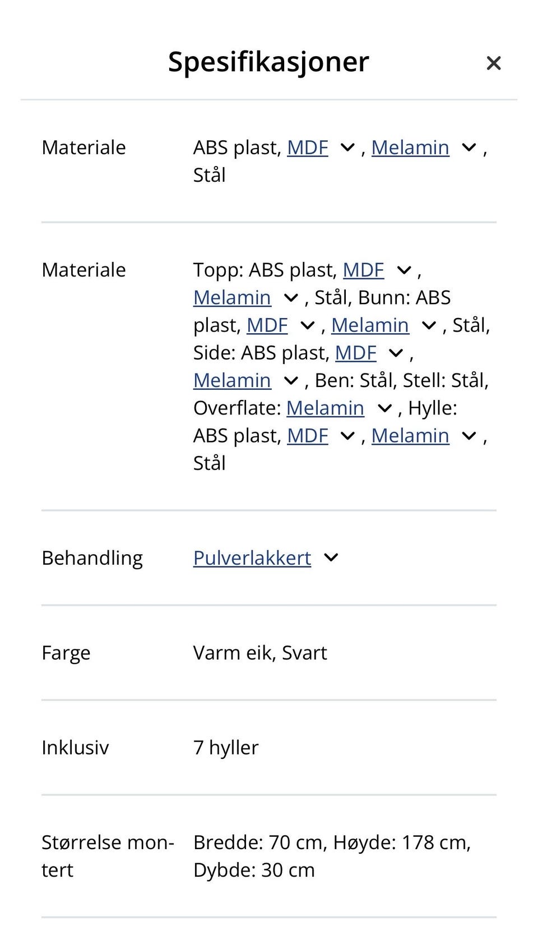Expand chevron after Melamin before Stål, Bunn
This screenshot has width=538, height=926.
point(290,298)
